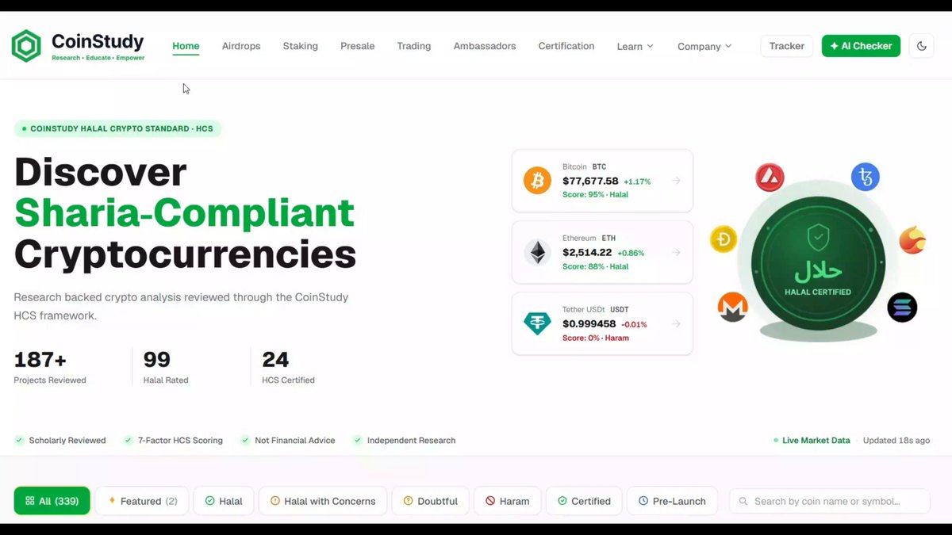This screenshot has width=952, height=535.
Task: Click the yellow Dogecoin icon
Action: tap(724, 239)
